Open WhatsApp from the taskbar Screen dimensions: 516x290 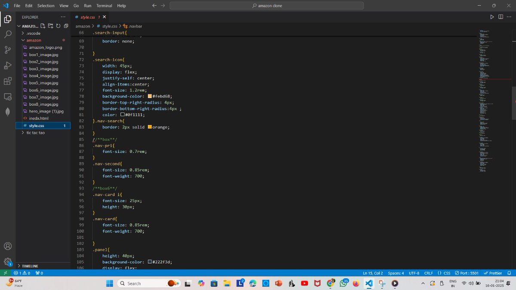pyautogui.click(x=343, y=283)
